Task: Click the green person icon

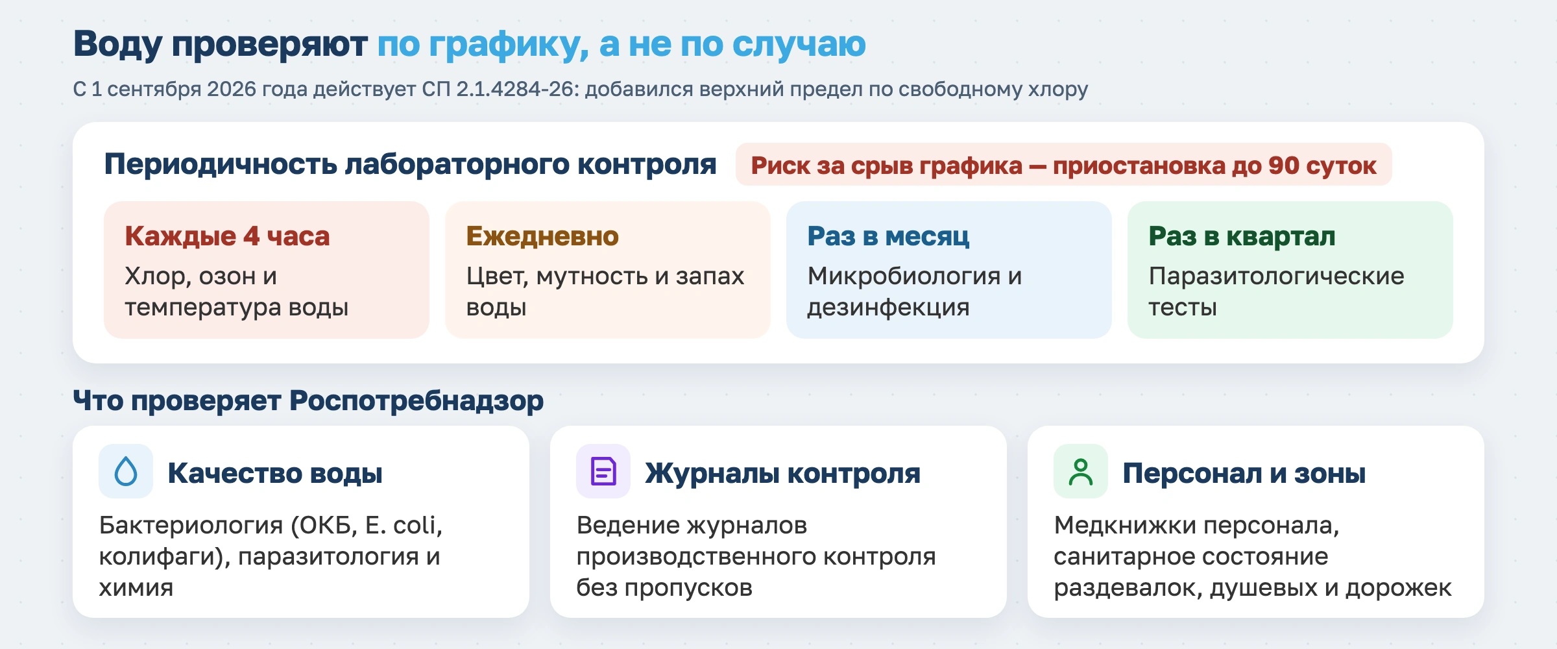Action: pos(1081,471)
